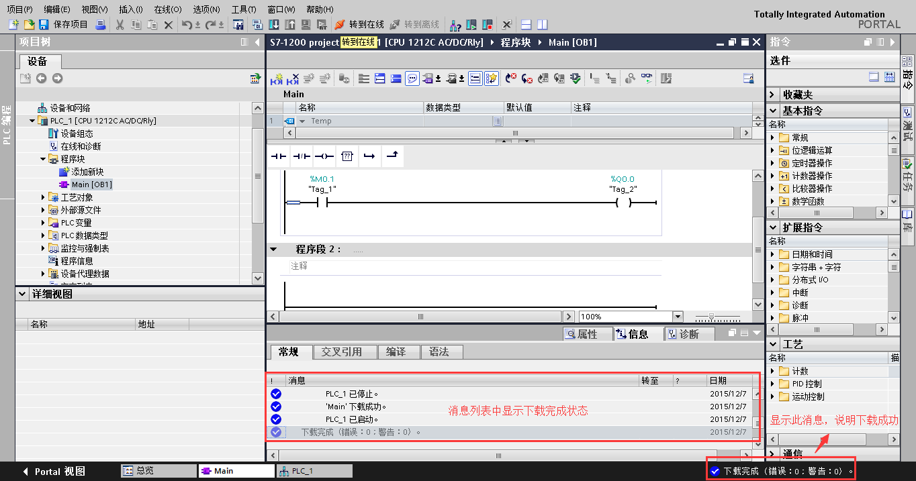Split the editor space horizontally
The height and width of the screenshot is (481, 916).
click(x=526, y=25)
